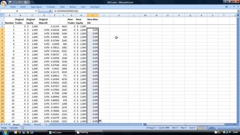Click the Save icon in Quick Access Toolbar

click(x=10, y=2)
